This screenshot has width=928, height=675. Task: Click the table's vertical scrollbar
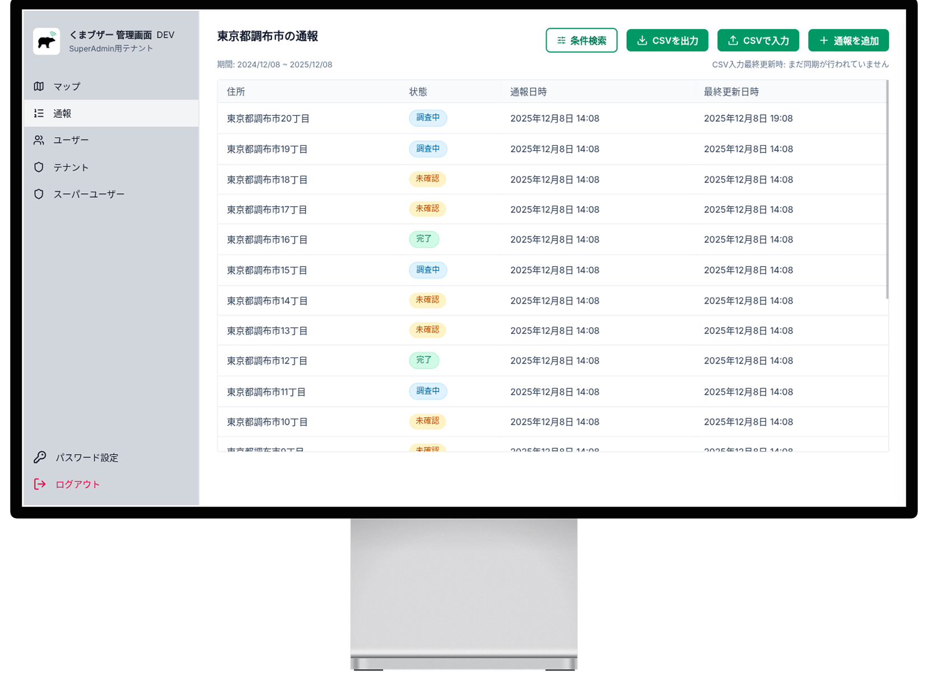point(887,190)
